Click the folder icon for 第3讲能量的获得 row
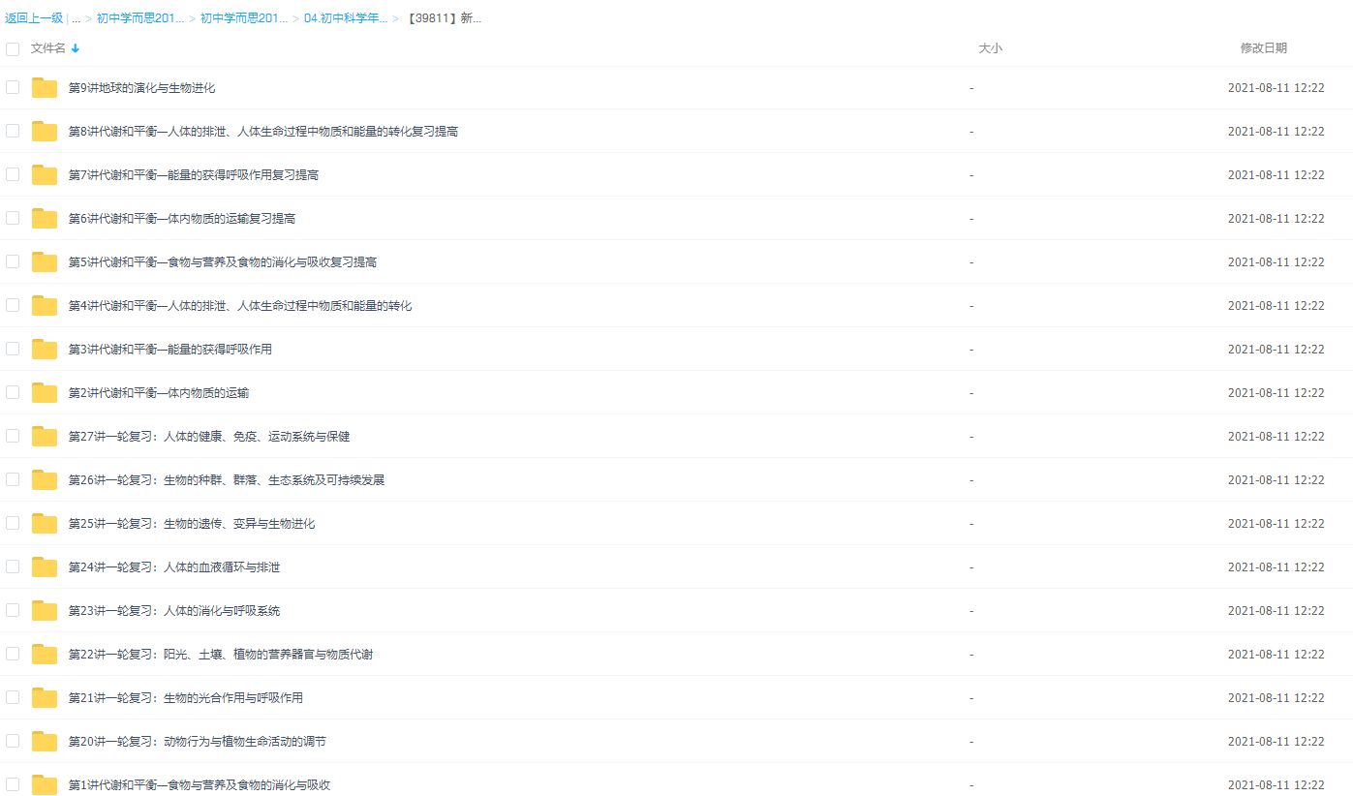Screen dimensions: 1353x796 [x=44, y=348]
